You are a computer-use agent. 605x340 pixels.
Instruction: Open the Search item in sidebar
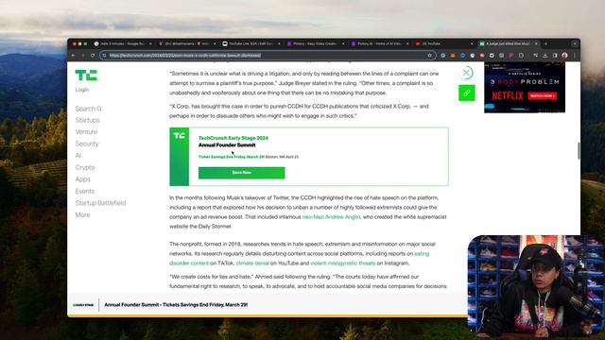tap(88, 109)
